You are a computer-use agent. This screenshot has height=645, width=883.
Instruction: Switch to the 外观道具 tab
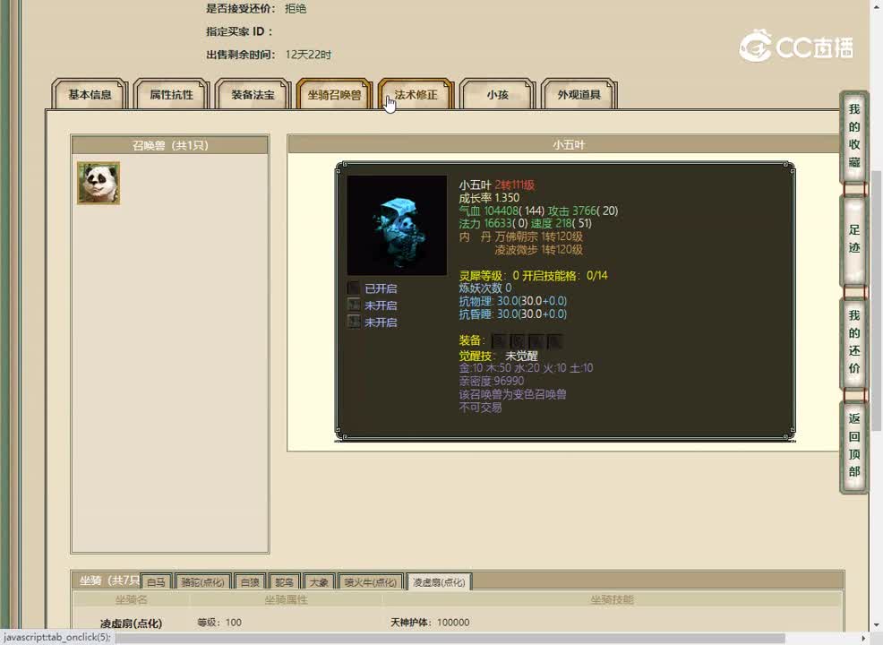578,93
